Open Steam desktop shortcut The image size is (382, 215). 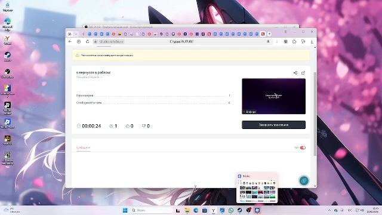click(x=8, y=57)
